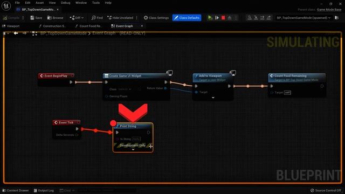Click the graph overview icon in breadcrumb
The width and height of the screenshot is (345, 194).
[x=34, y=33]
